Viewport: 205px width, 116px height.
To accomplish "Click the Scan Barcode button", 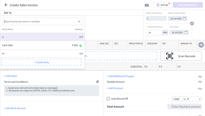I will coord(181,56).
